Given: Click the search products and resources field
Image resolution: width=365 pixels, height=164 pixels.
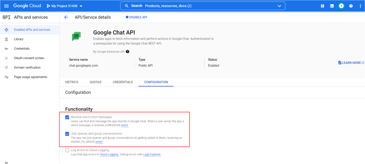Looking at the screenshot, I should 200,6.
